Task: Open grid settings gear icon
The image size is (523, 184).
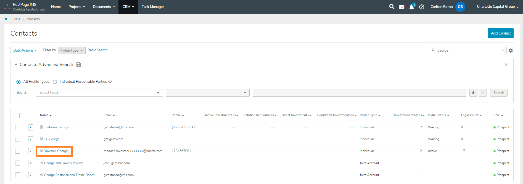Action: pos(511,50)
